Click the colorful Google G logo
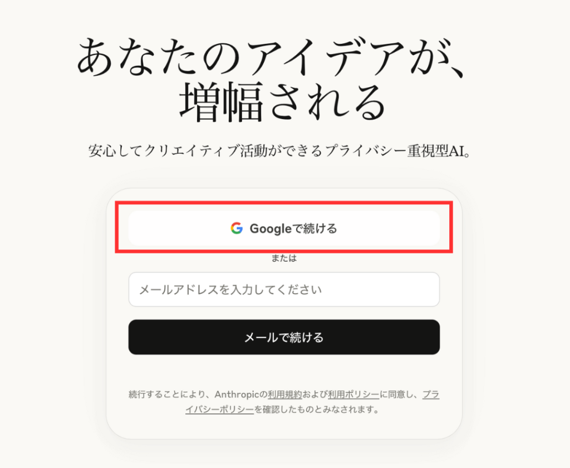 (237, 228)
